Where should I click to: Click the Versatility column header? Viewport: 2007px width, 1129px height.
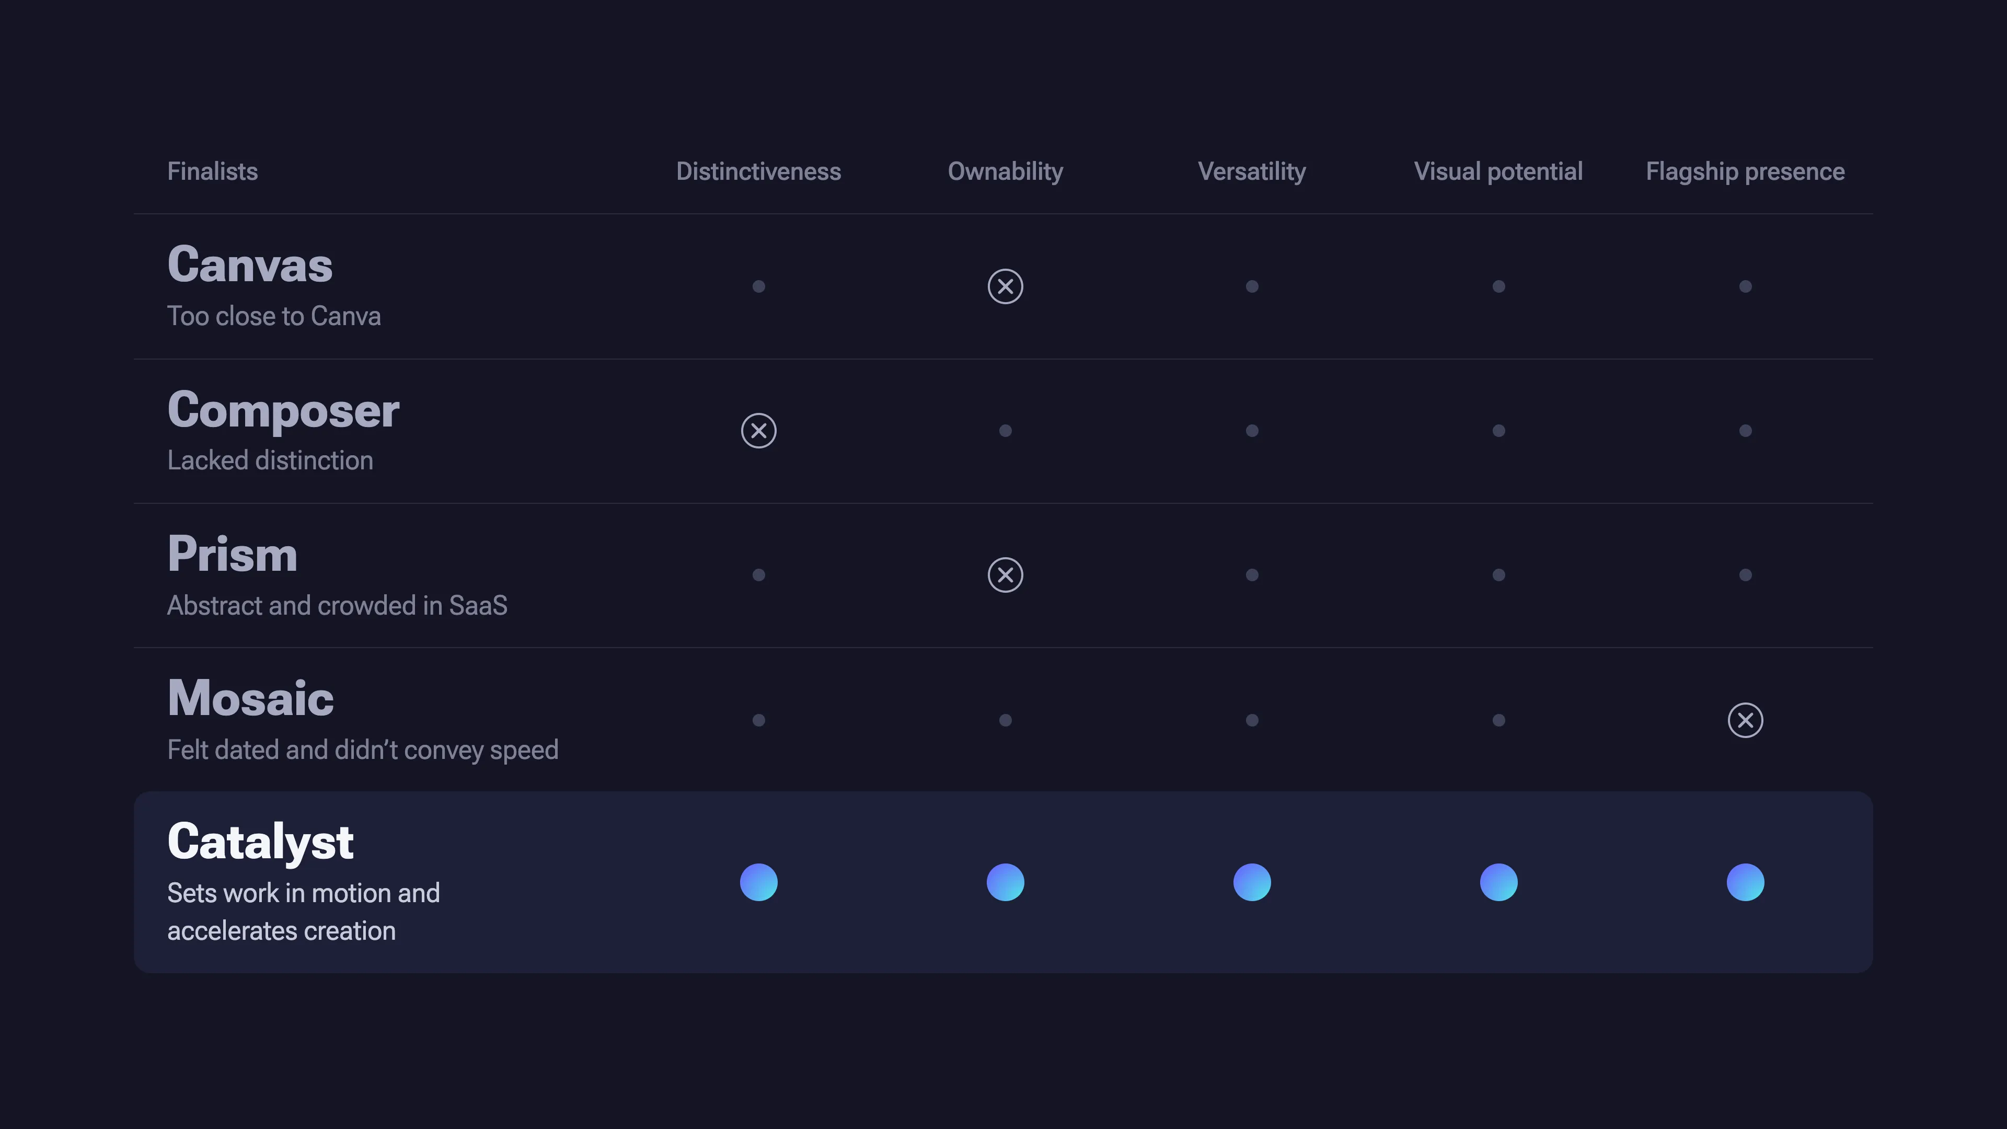1252,172
